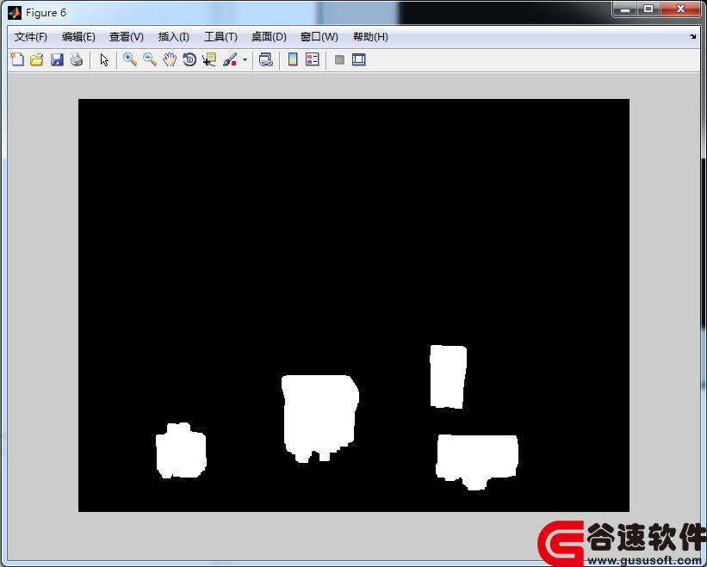Click the Link Plot icon
The width and height of the screenshot is (707, 567).
pyautogui.click(x=265, y=59)
